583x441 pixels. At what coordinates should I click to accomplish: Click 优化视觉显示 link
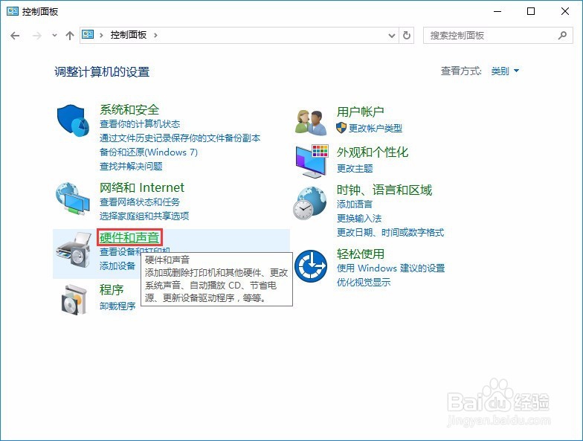[x=364, y=283]
